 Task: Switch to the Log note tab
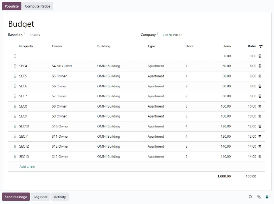click(x=41, y=197)
